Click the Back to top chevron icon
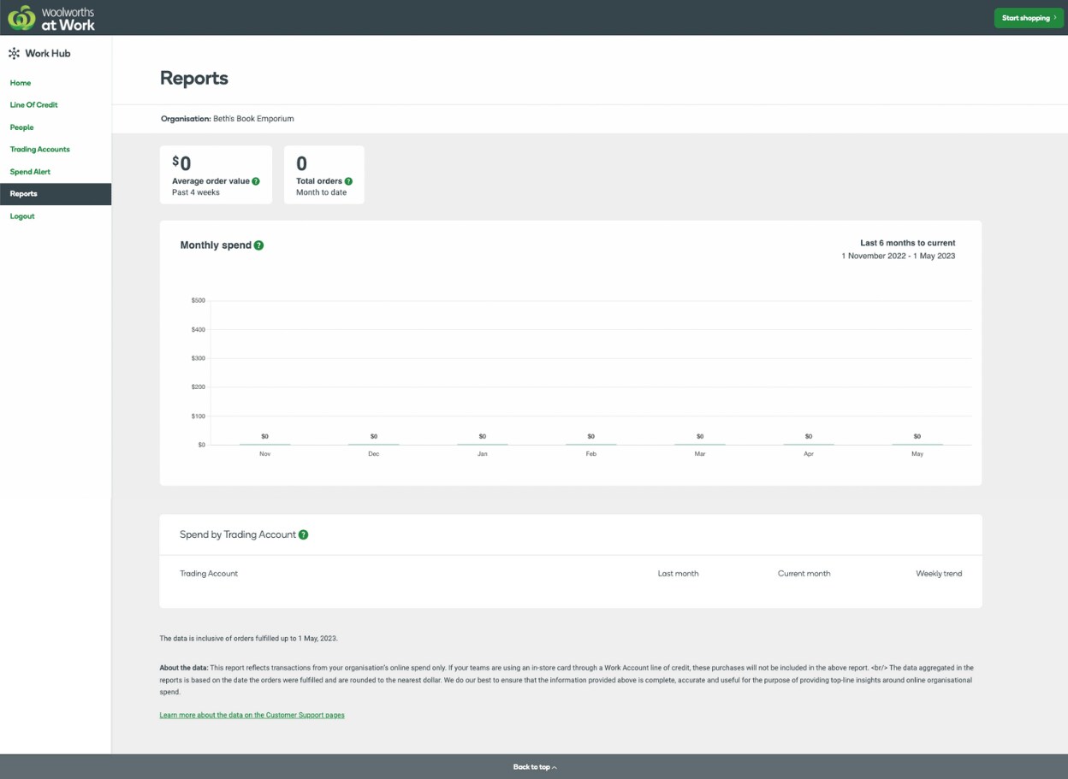This screenshot has width=1068, height=779. coord(554,767)
